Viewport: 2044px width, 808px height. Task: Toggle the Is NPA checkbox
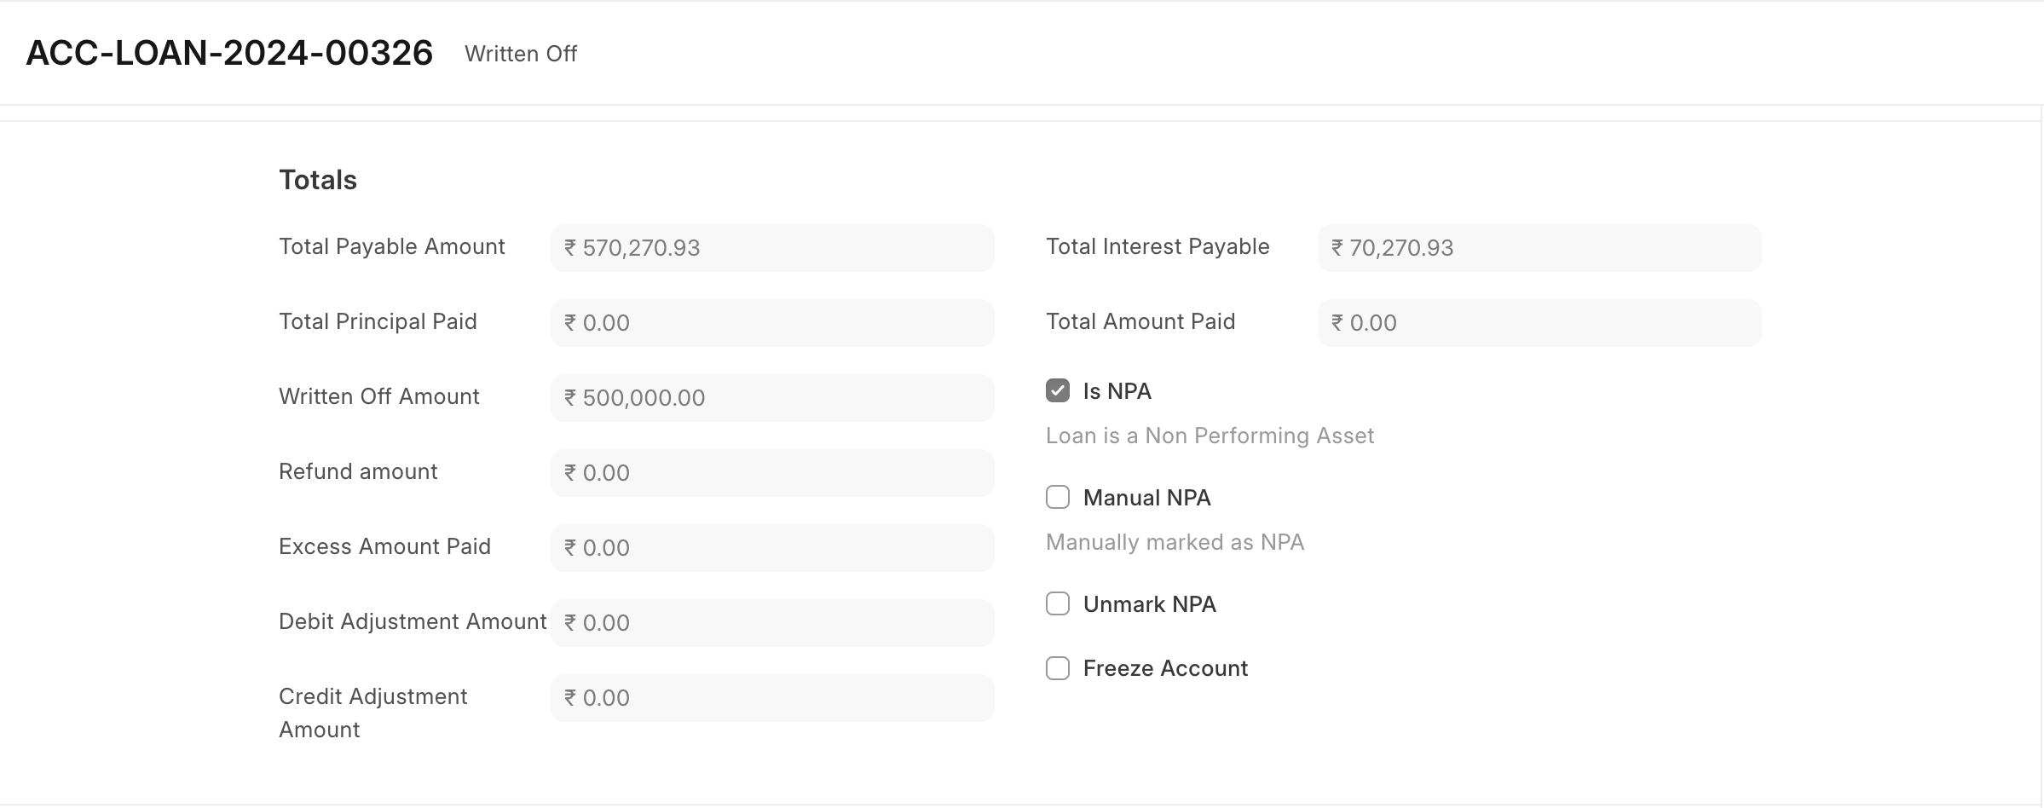(1057, 391)
